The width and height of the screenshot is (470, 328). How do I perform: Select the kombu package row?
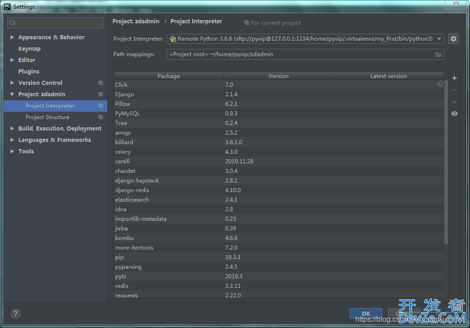click(279, 238)
